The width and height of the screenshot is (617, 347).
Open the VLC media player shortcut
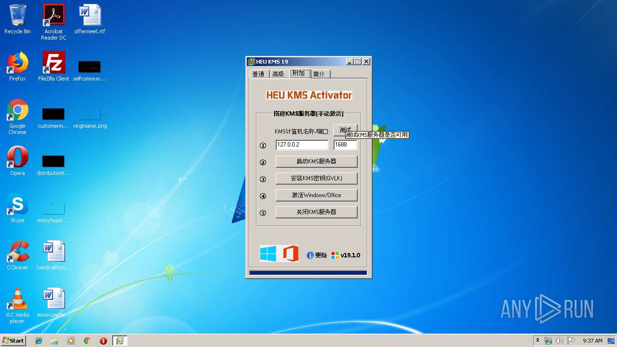[17, 306]
